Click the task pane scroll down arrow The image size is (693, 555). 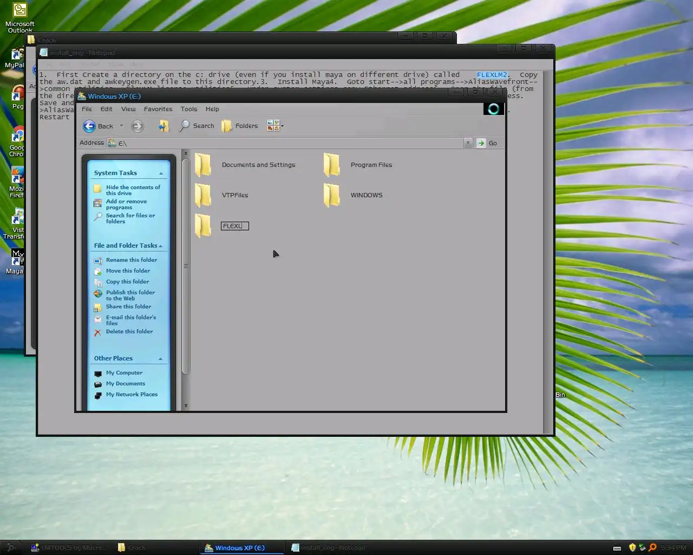click(186, 405)
